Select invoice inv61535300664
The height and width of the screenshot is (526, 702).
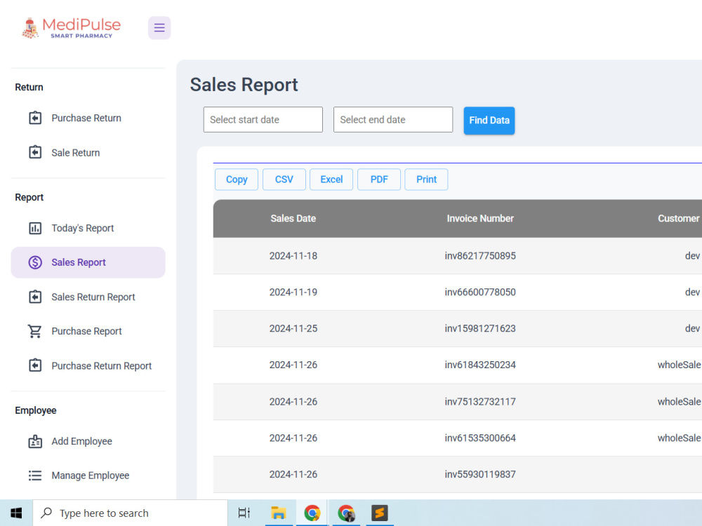point(480,438)
